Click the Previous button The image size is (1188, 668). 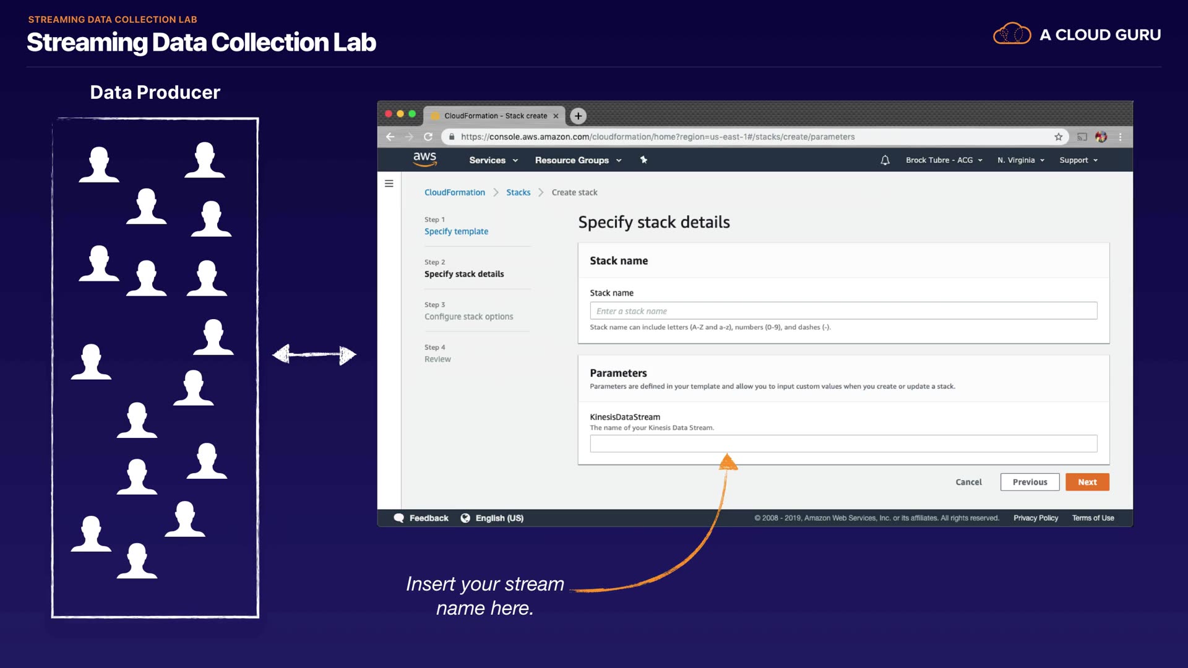point(1030,482)
